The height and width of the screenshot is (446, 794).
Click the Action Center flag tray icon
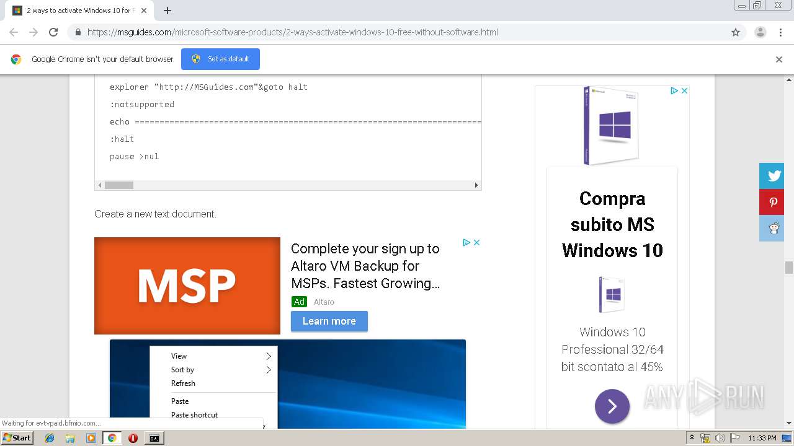[734, 438]
